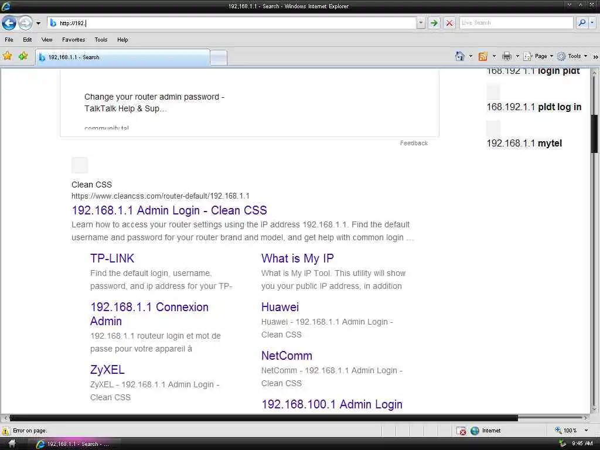Open Favorites Center star icon
Screen dimensions: 600x450
(7, 56)
